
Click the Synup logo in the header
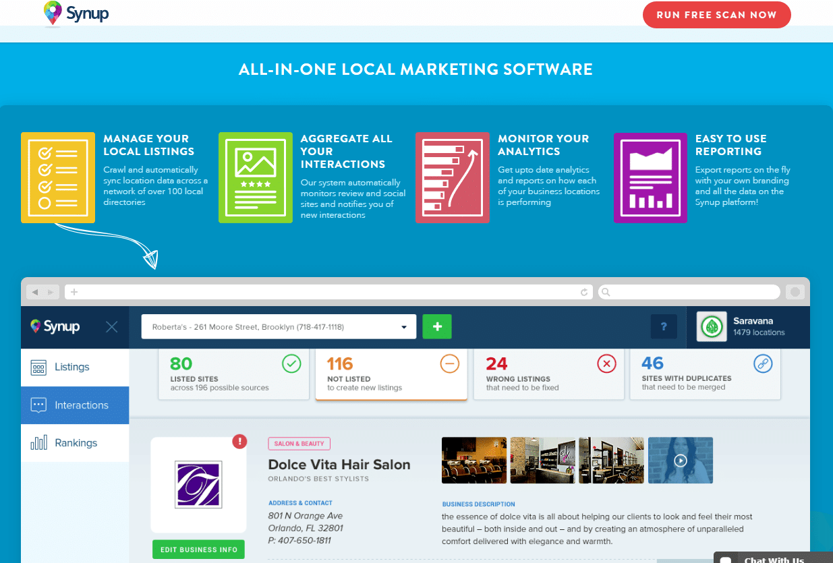(x=76, y=13)
